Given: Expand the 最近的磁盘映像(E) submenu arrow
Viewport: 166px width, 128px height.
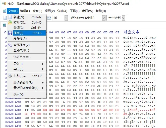Looking at the screenshot, I should coord(43,88).
